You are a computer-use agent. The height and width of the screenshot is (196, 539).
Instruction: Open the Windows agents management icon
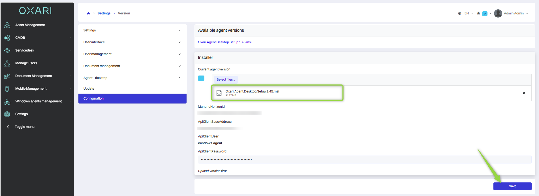tap(7, 101)
